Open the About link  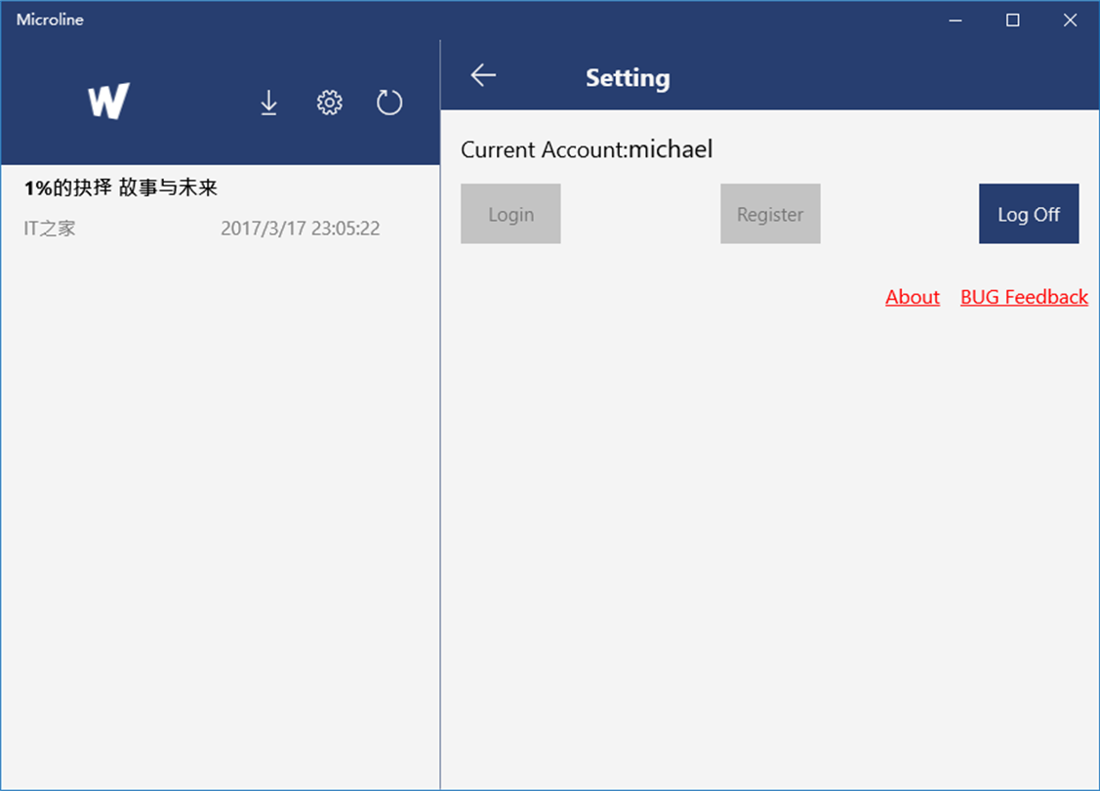click(912, 297)
